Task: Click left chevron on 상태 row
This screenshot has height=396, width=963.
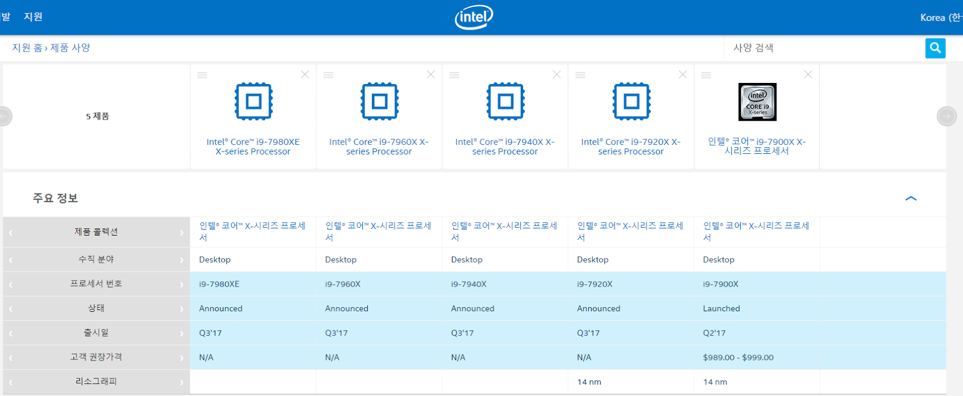Action: [11, 309]
